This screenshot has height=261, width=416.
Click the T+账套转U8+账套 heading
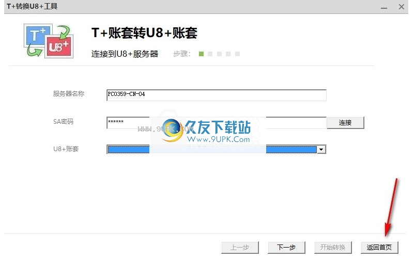pos(144,33)
